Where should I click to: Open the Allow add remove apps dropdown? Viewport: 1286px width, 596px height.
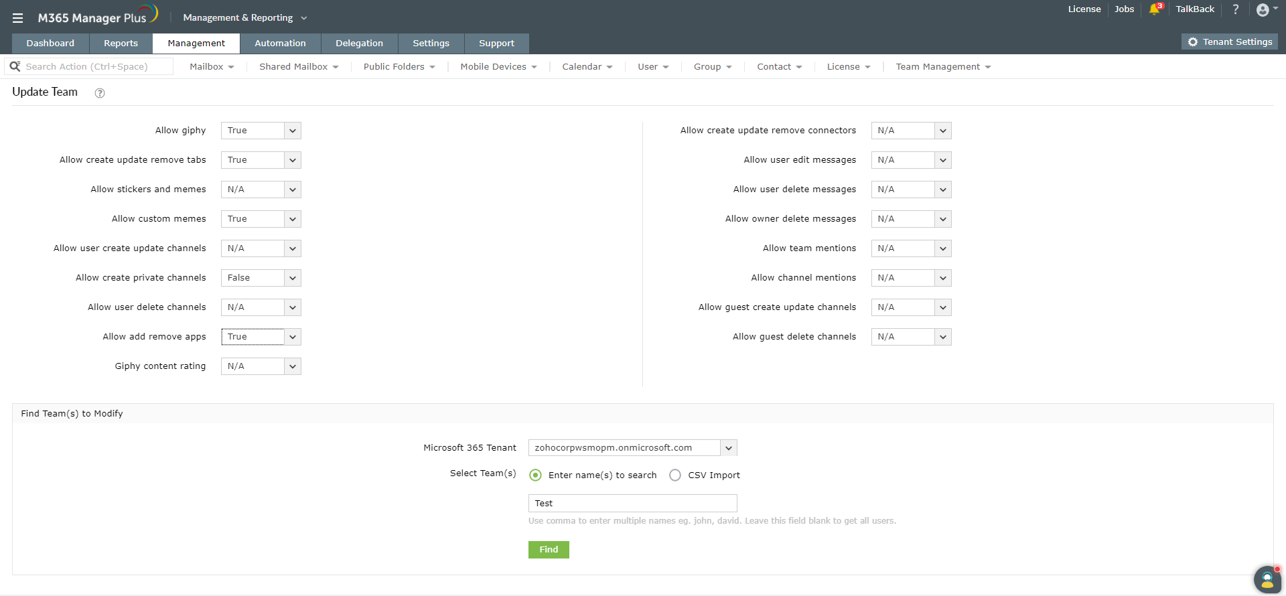261,337
